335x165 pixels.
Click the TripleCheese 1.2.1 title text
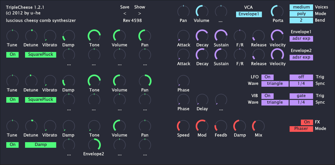tap(25, 7)
